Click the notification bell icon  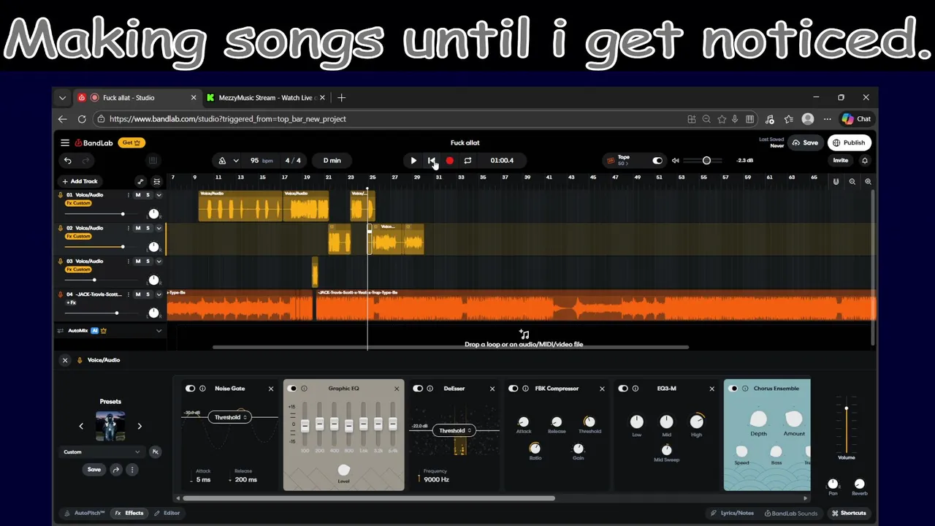pyautogui.click(x=865, y=161)
